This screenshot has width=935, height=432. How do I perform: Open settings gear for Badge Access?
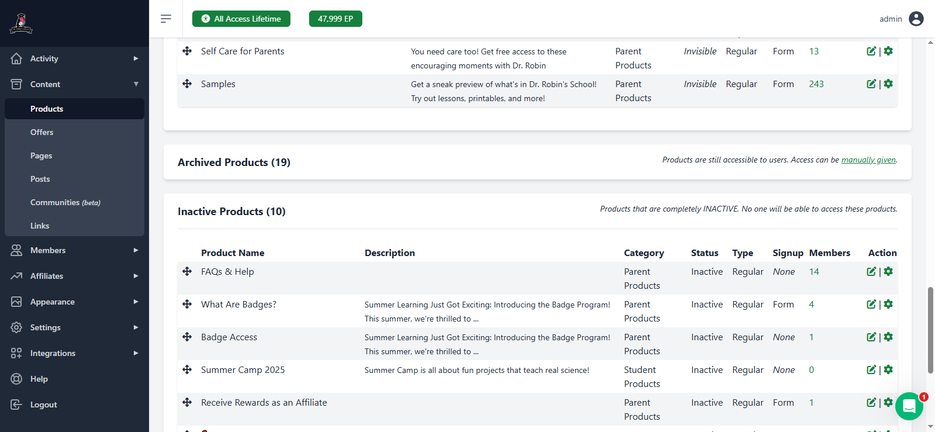click(888, 337)
